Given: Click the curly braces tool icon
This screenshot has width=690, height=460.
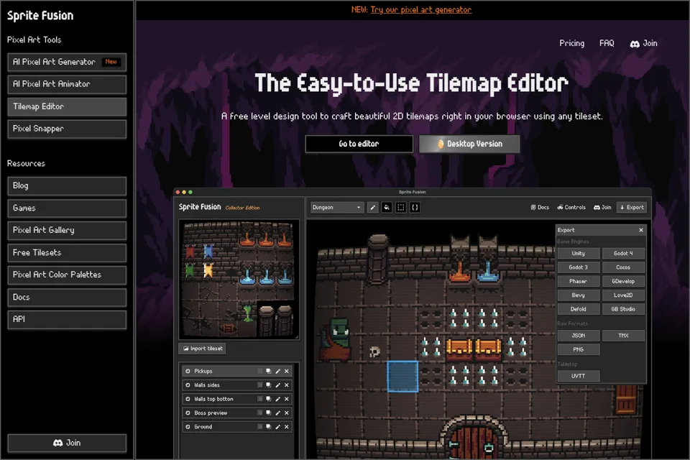Looking at the screenshot, I should [415, 207].
